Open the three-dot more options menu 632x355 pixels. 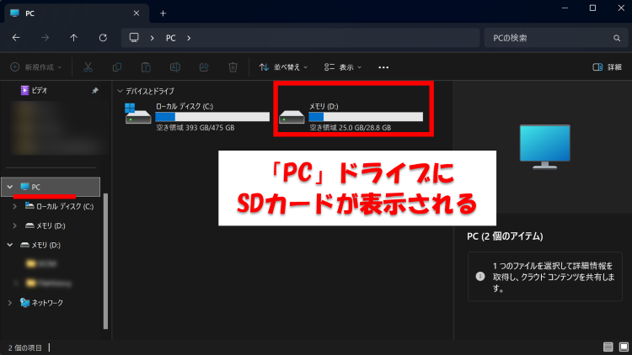pyautogui.click(x=383, y=67)
